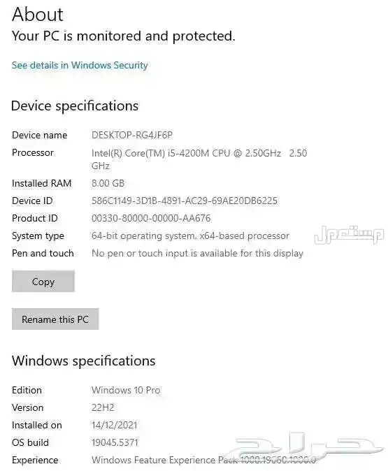Click the Installed RAM value 8.00 GB
The height and width of the screenshot is (471, 388).
tap(108, 183)
